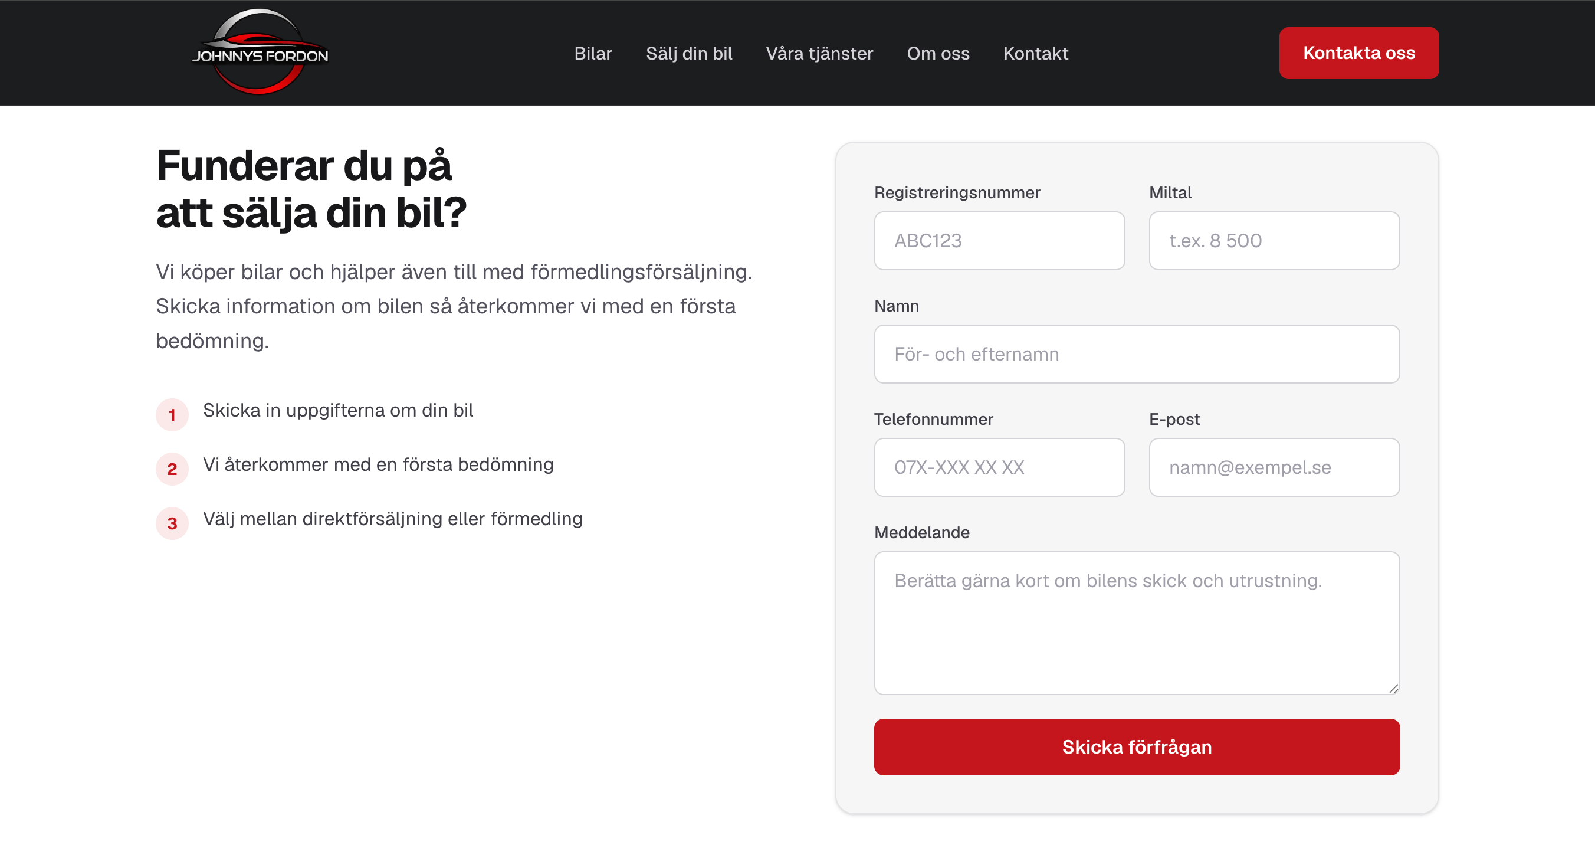The image size is (1595, 858).
Task: Click the Miltal input field
Action: coord(1274,240)
